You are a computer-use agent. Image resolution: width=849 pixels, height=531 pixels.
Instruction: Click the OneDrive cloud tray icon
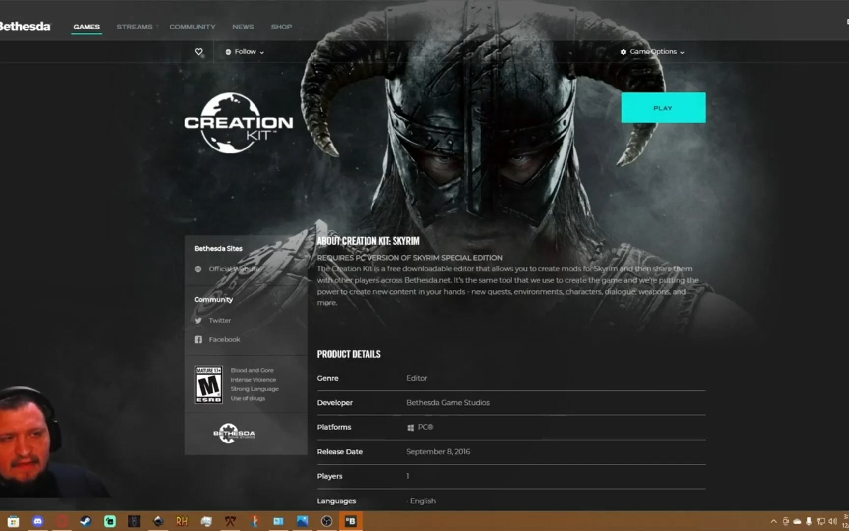click(x=797, y=521)
